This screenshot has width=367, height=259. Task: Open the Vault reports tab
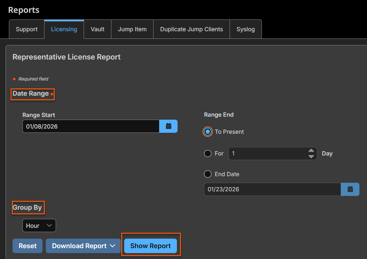coord(98,29)
